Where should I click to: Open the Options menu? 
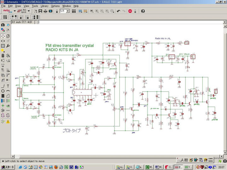click(55, 6)
